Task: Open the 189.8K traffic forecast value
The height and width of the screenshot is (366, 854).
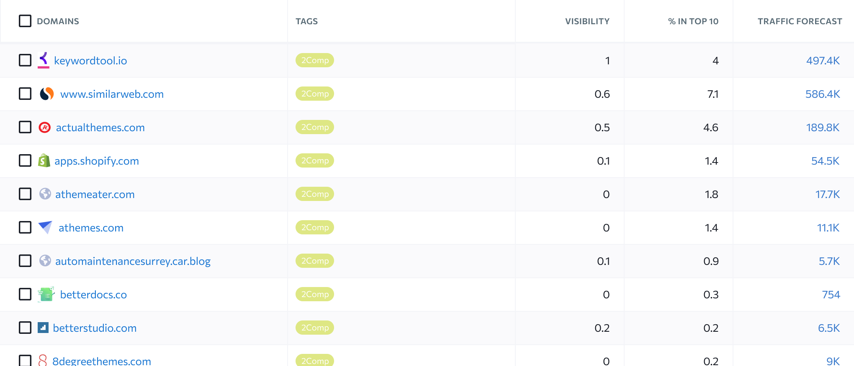Action: [x=823, y=127]
